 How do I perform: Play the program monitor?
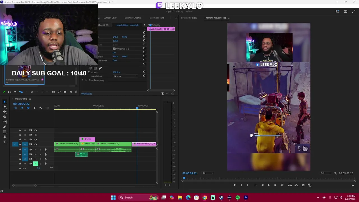pos(269,185)
